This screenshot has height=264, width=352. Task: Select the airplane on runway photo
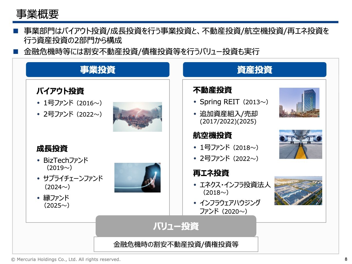(x=300, y=144)
